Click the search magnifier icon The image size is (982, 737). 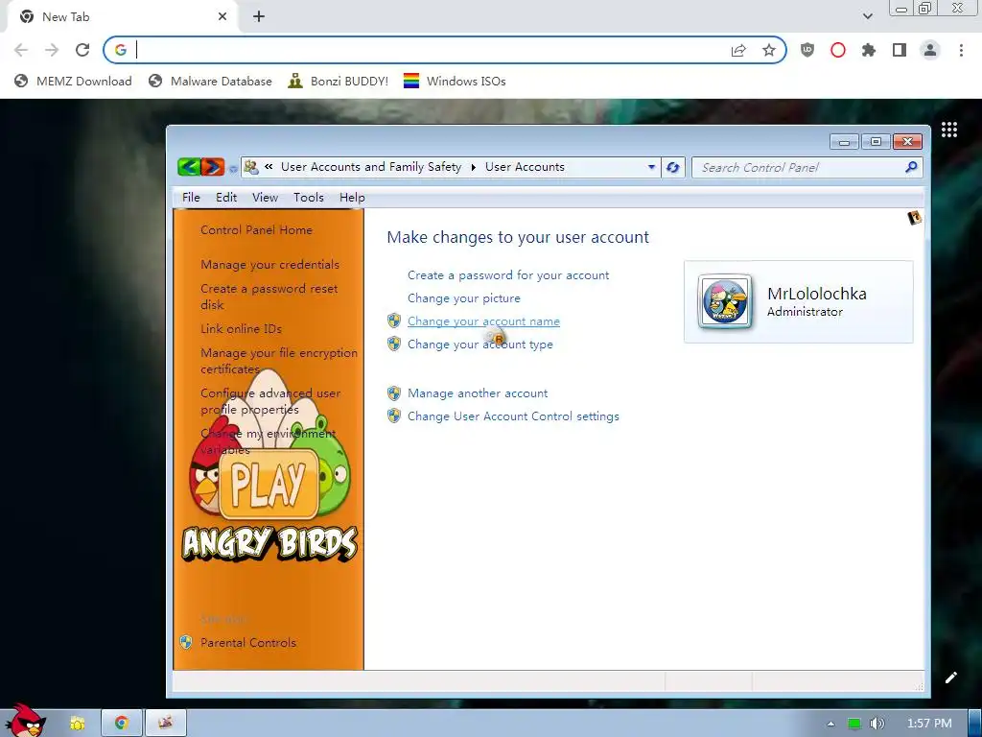tap(911, 167)
